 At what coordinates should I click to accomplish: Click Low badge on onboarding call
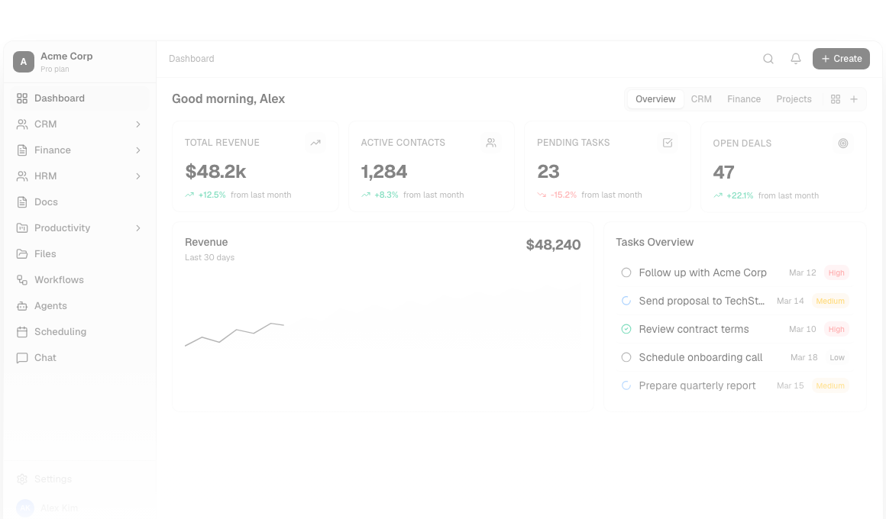pyautogui.click(x=837, y=357)
